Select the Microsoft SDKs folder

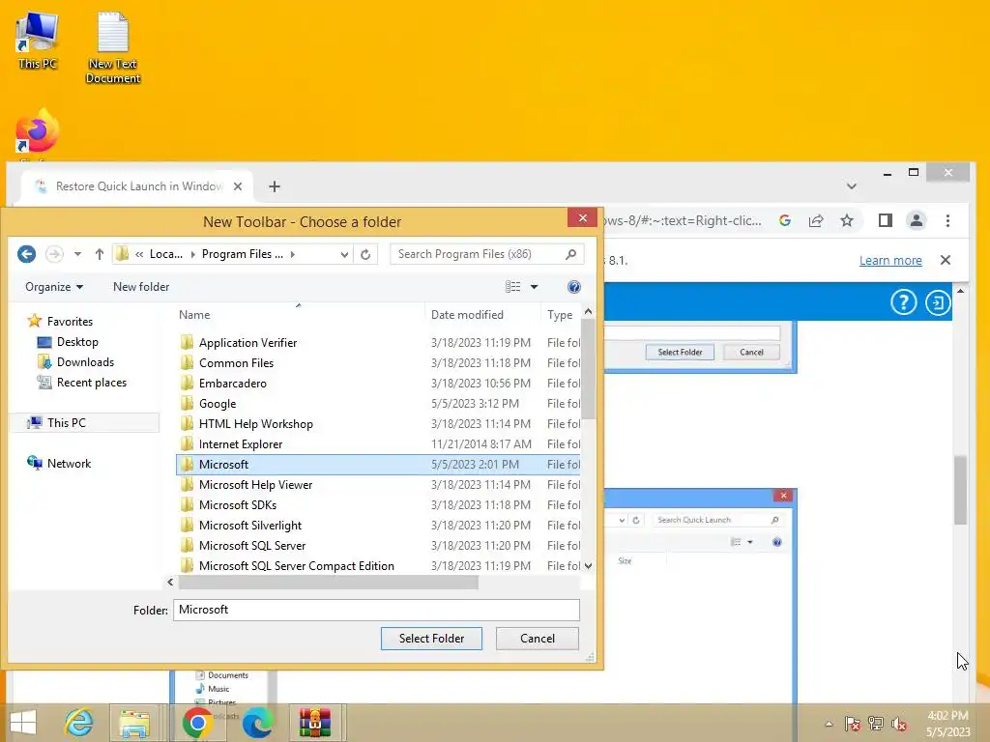(378, 504)
